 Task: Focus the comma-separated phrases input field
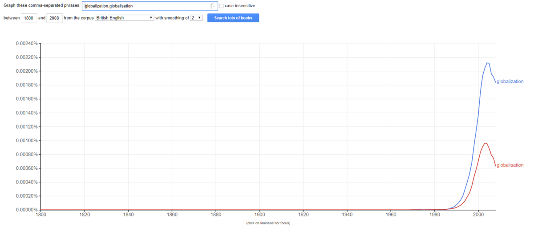click(x=147, y=6)
